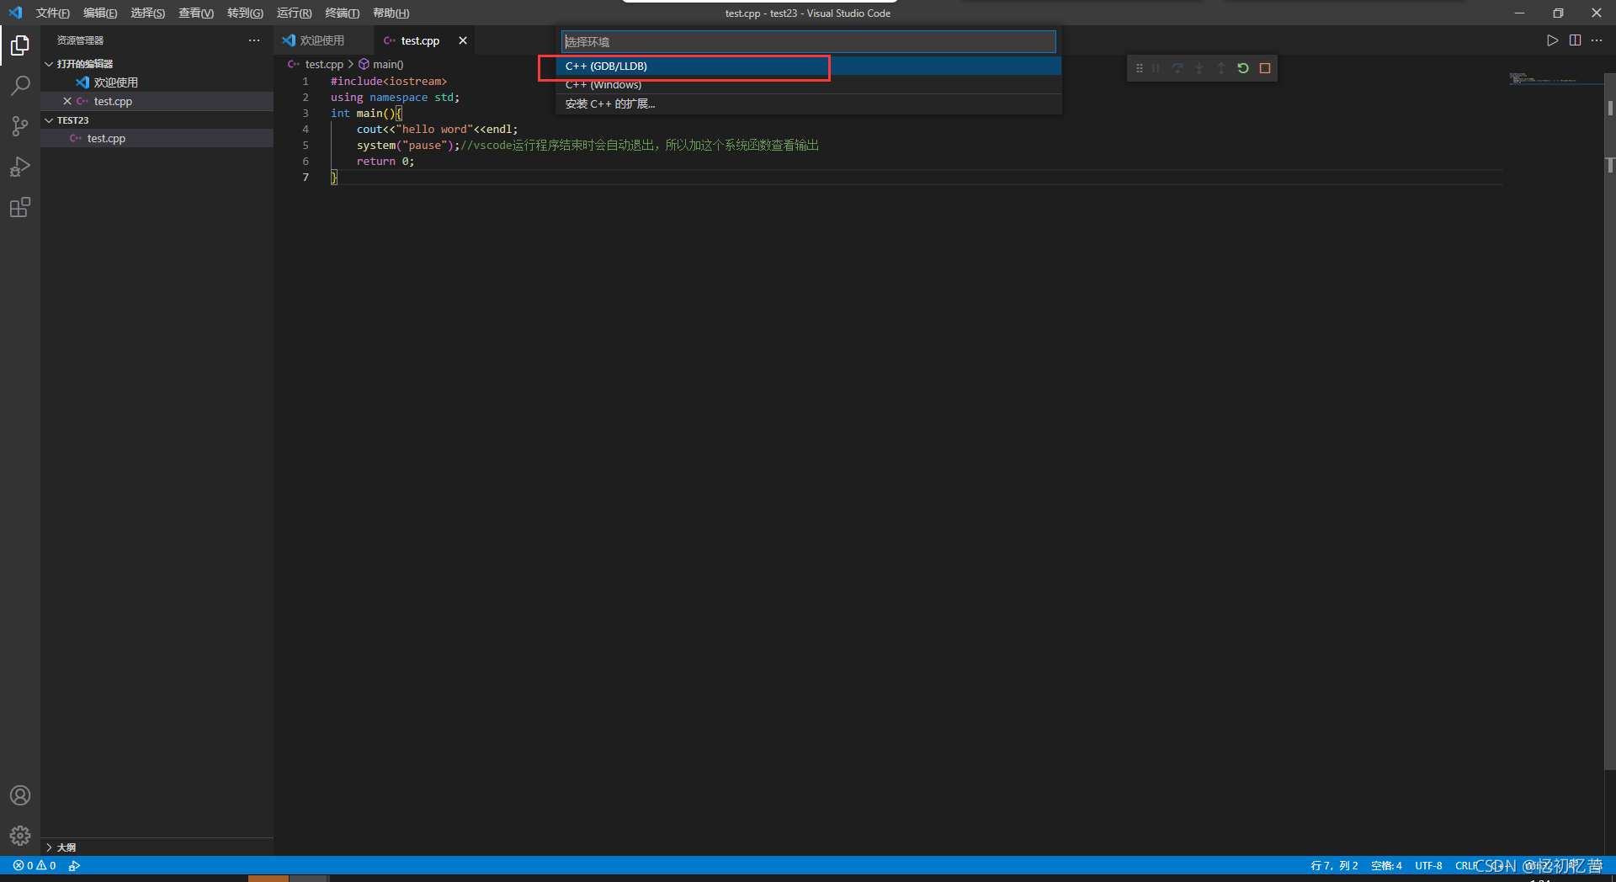This screenshot has height=882, width=1616.
Task: Split the editor to the right
Action: (x=1575, y=40)
